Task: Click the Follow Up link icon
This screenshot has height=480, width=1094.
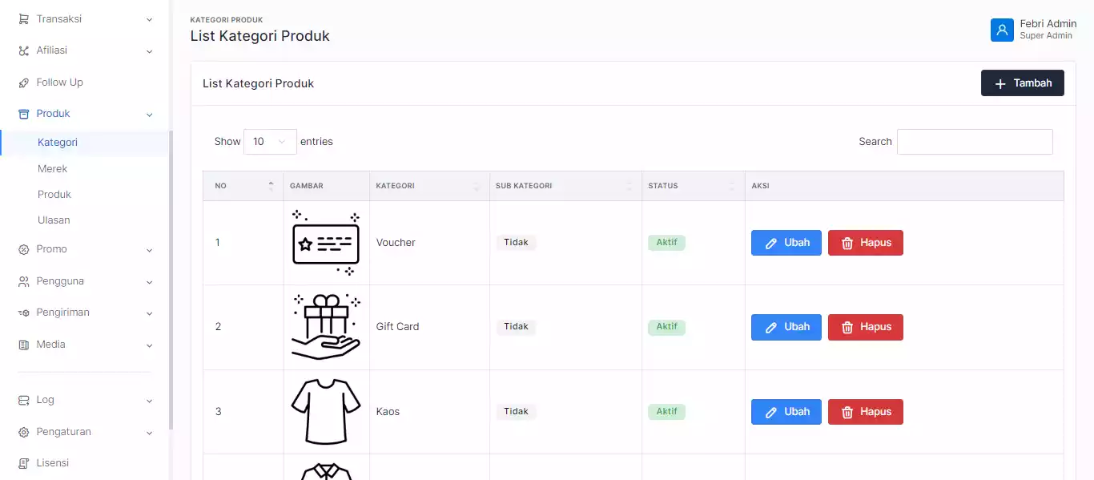Action: 23,83
